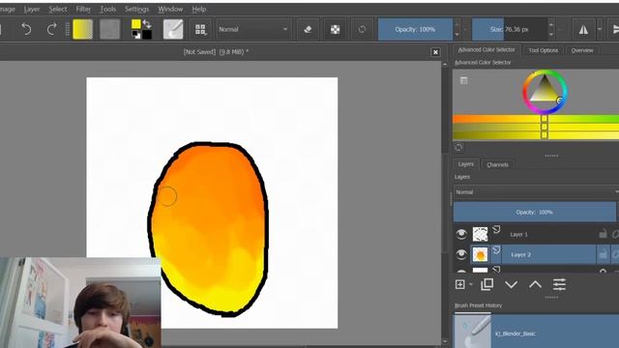619x348 pixels.
Task: Open the Tools menu
Action: (x=107, y=9)
